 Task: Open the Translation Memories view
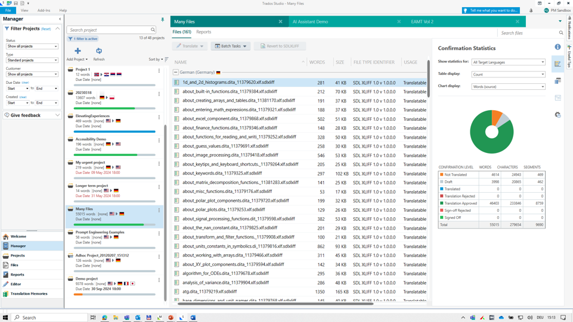29,293
